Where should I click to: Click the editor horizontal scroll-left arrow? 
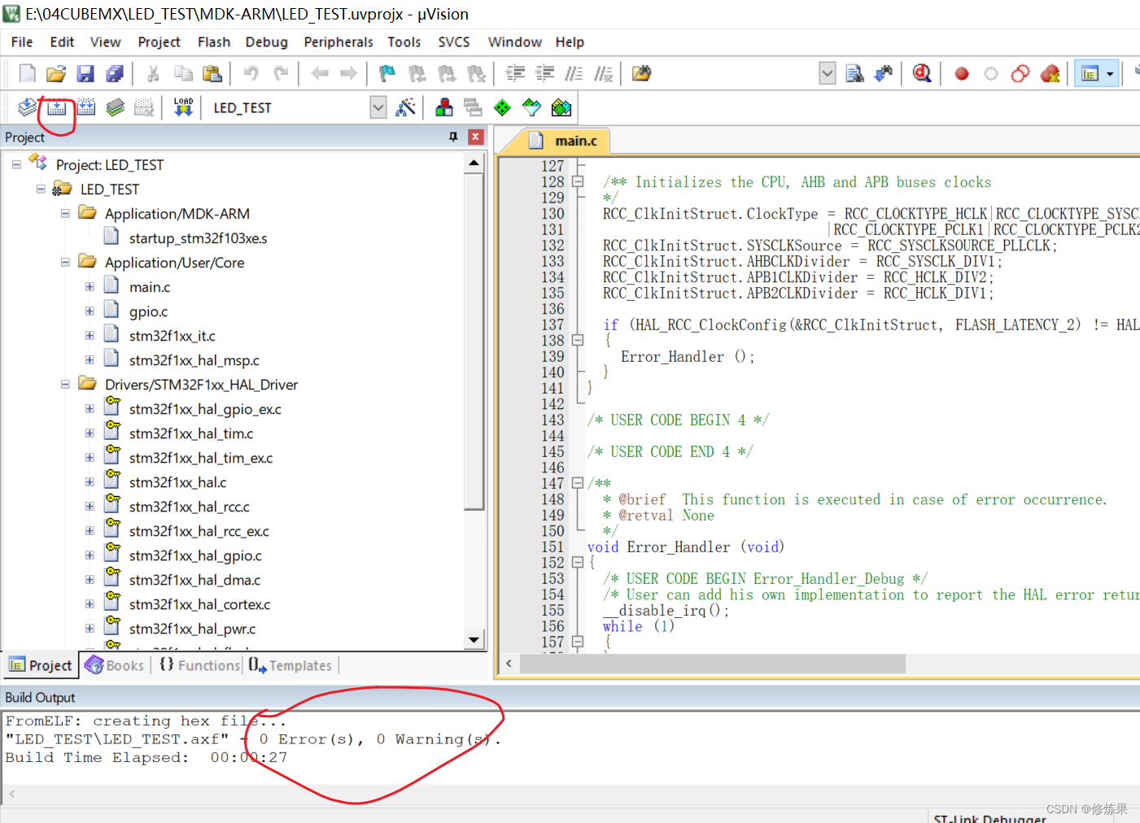point(509,664)
